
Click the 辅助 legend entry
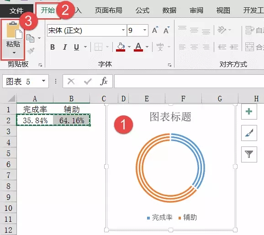click(188, 218)
